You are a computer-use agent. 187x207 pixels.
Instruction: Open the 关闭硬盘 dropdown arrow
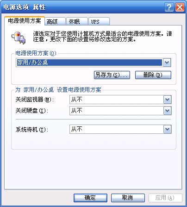(x=168, y=111)
